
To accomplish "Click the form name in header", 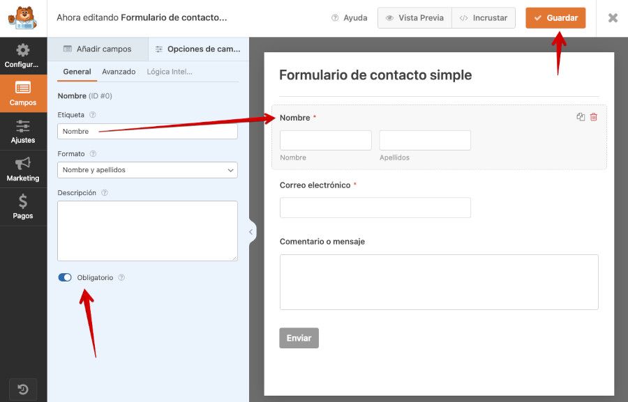I will (174, 17).
